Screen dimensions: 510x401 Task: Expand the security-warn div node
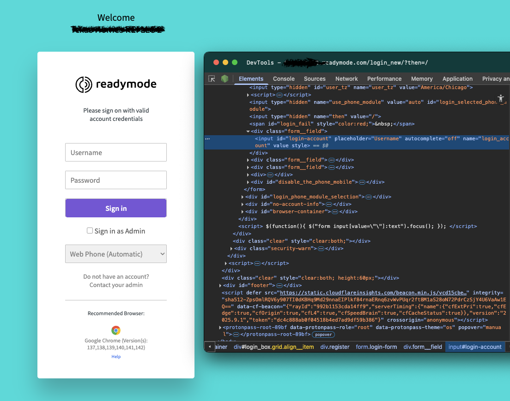[x=231, y=249]
